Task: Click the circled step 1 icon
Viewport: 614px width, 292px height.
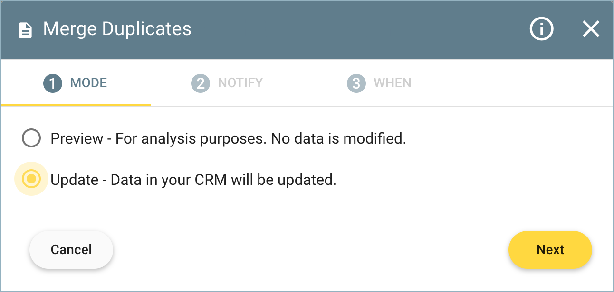Action: tap(52, 82)
